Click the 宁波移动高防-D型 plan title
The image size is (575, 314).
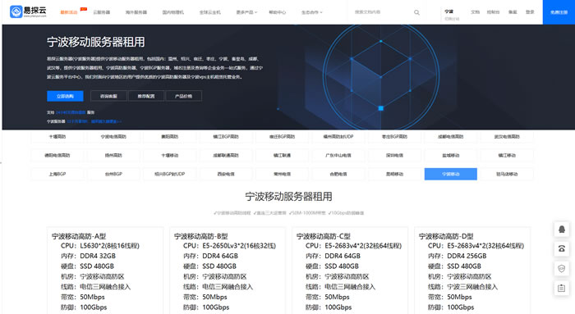coord(446,236)
